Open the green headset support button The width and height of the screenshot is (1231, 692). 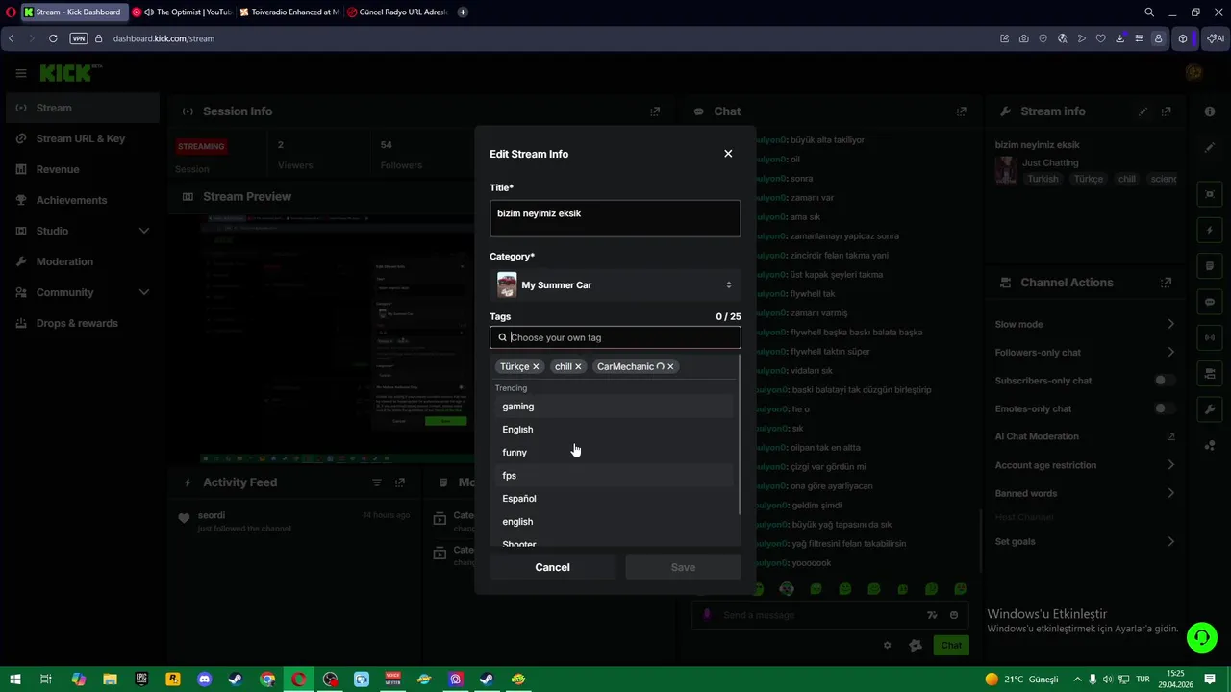(1201, 637)
